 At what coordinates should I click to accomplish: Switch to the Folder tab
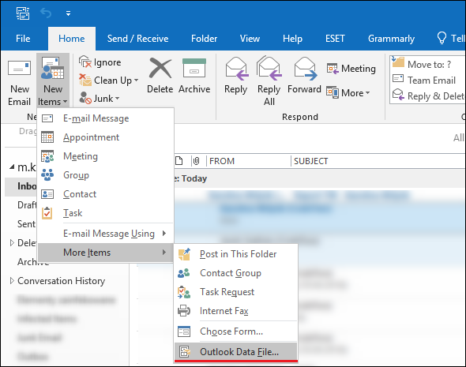(x=204, y=39)
